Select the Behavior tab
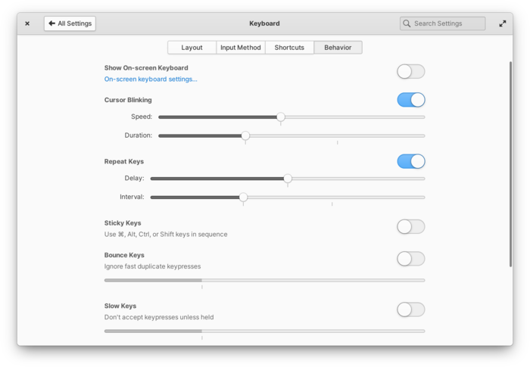 (x=338, y=48)
